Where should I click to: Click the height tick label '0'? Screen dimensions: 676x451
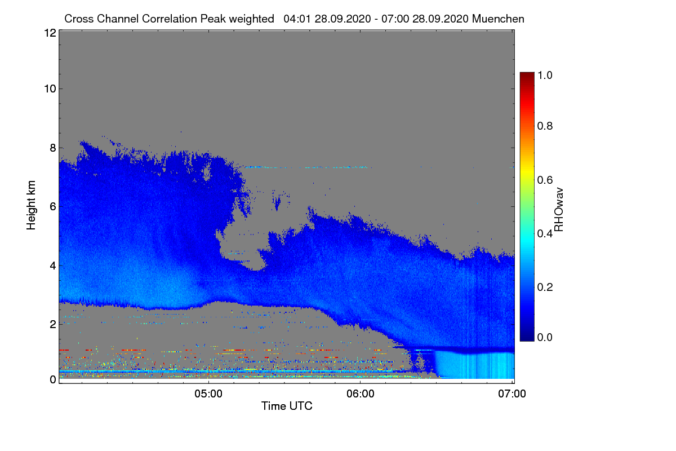tap(52, 379)
